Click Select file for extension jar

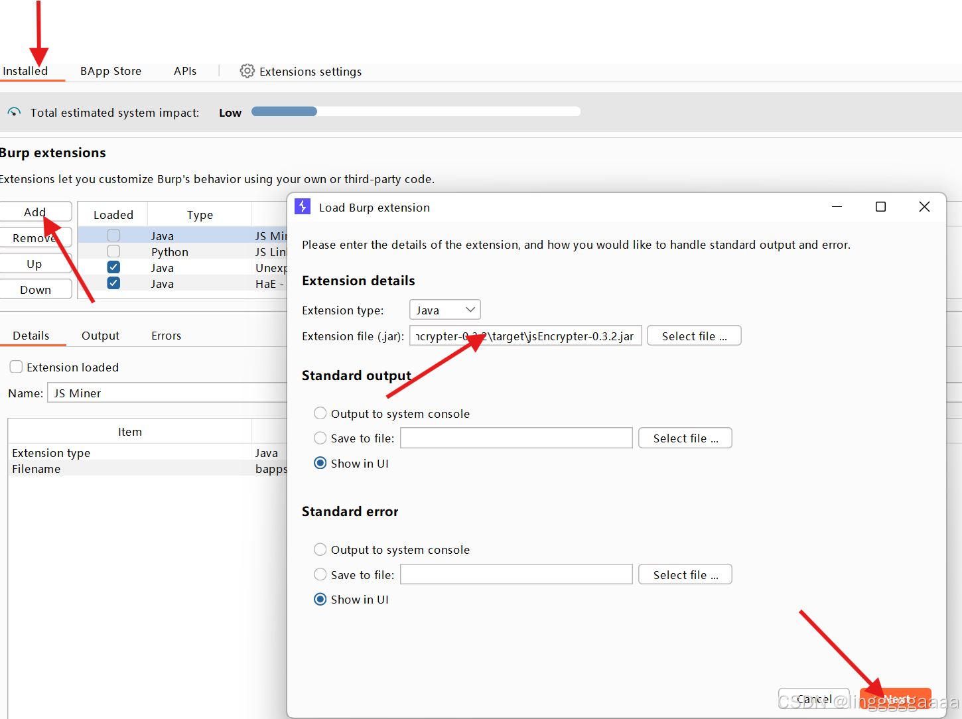(694, 336)
